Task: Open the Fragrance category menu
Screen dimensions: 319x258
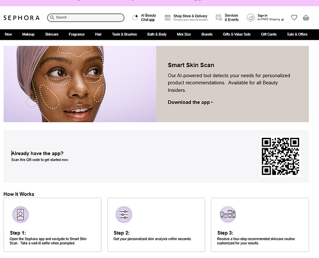Action: 77,34
